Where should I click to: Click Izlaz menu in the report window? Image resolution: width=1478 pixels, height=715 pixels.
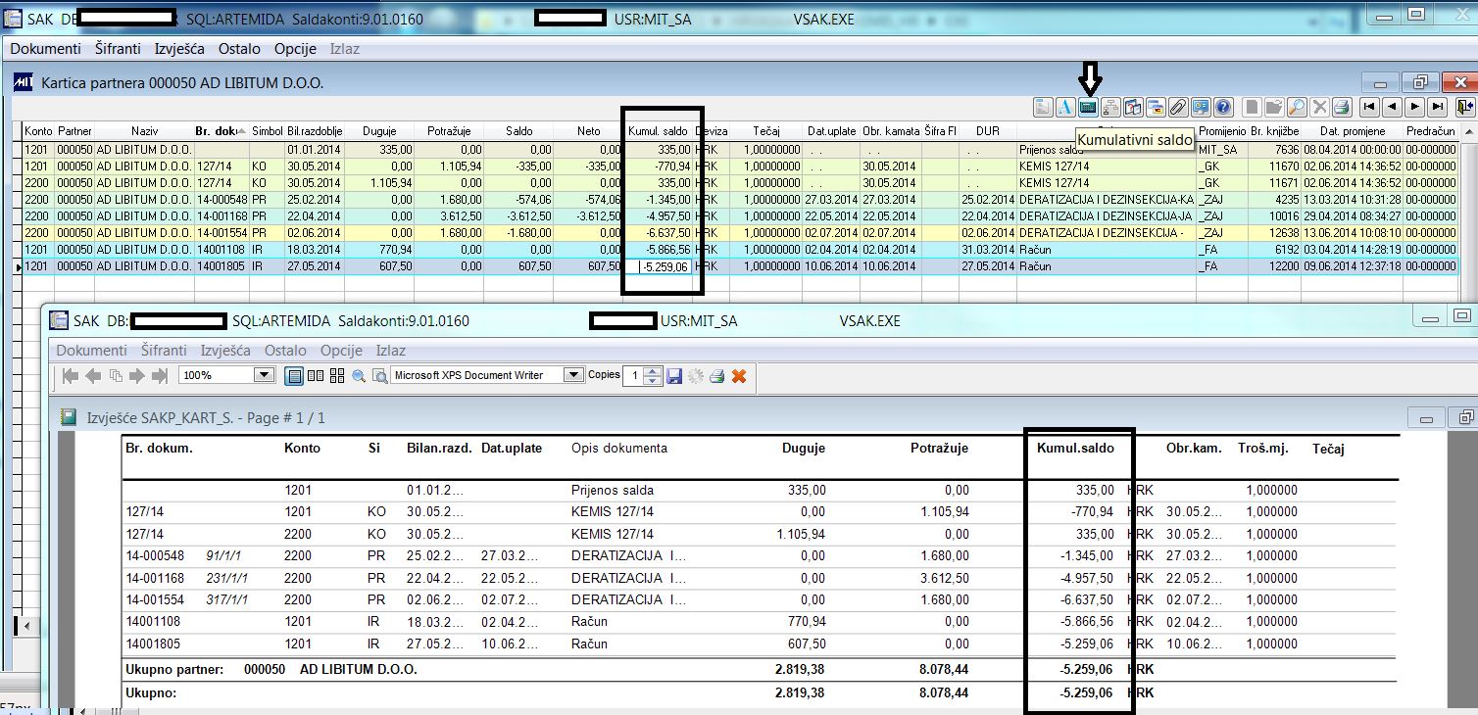[x=391, y=351]
